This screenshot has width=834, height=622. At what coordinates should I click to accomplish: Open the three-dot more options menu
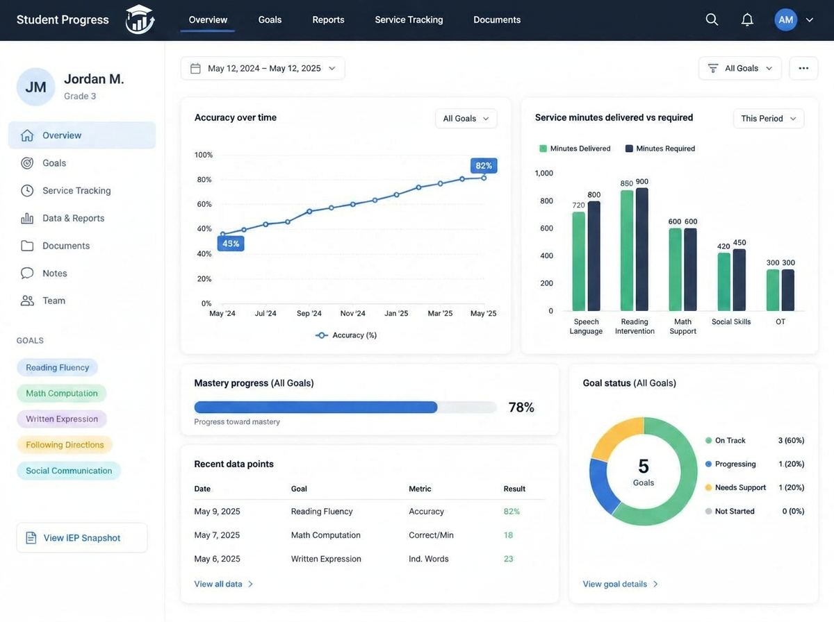803,68
